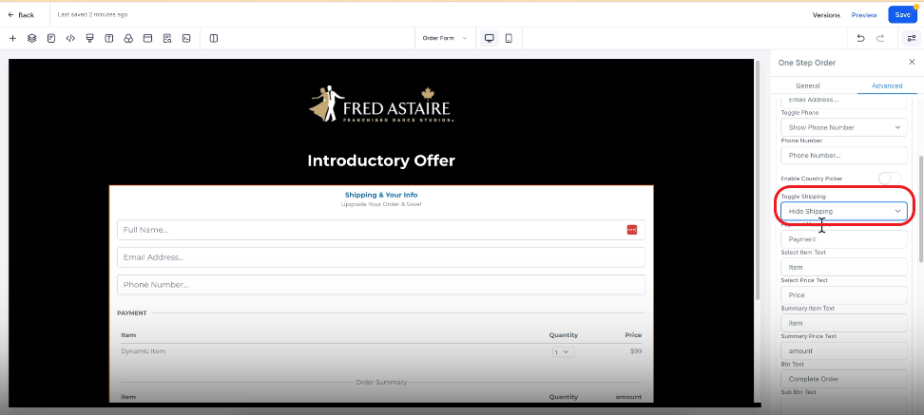
Task: Open the Dynamic Item quantity dropdown
Action: 564,351
